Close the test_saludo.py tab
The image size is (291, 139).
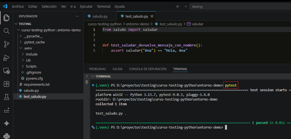coord(152,16)
